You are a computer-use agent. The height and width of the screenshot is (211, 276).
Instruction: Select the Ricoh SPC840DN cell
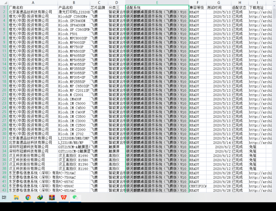click(74, 21)
